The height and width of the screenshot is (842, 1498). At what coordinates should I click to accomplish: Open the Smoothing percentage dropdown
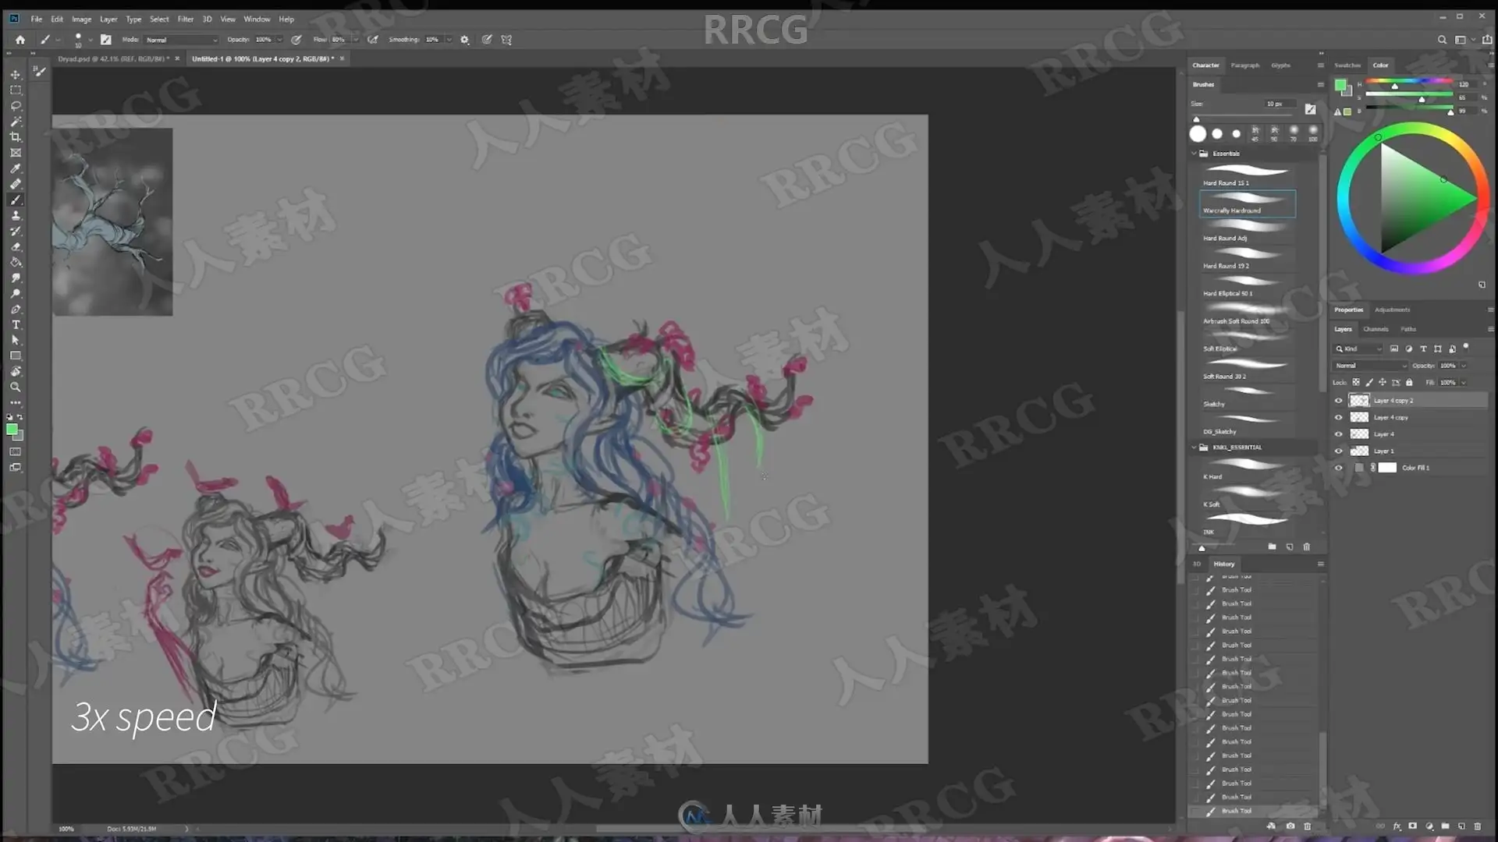pos(449,40)
